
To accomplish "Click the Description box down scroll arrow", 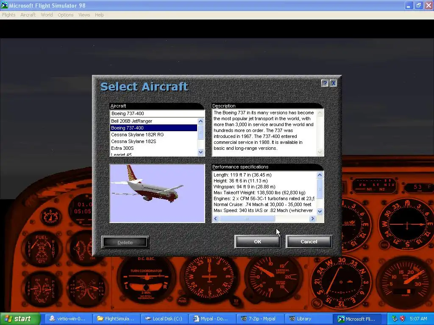I will (x=320, y=152).
